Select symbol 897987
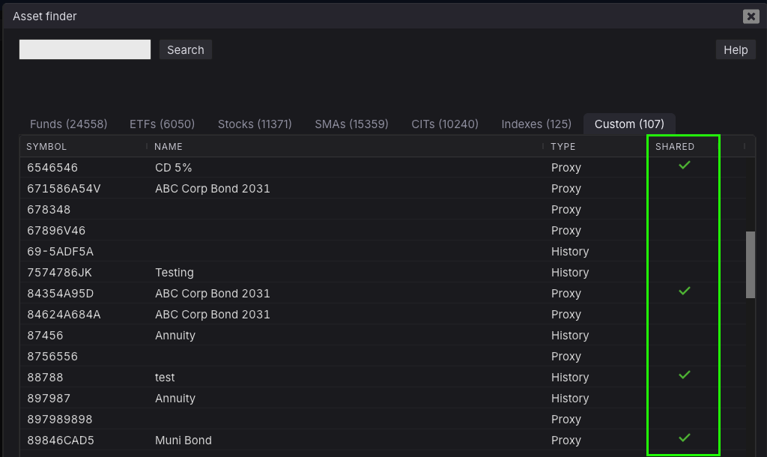Viewport: 767px width, 457px height. 49,399
